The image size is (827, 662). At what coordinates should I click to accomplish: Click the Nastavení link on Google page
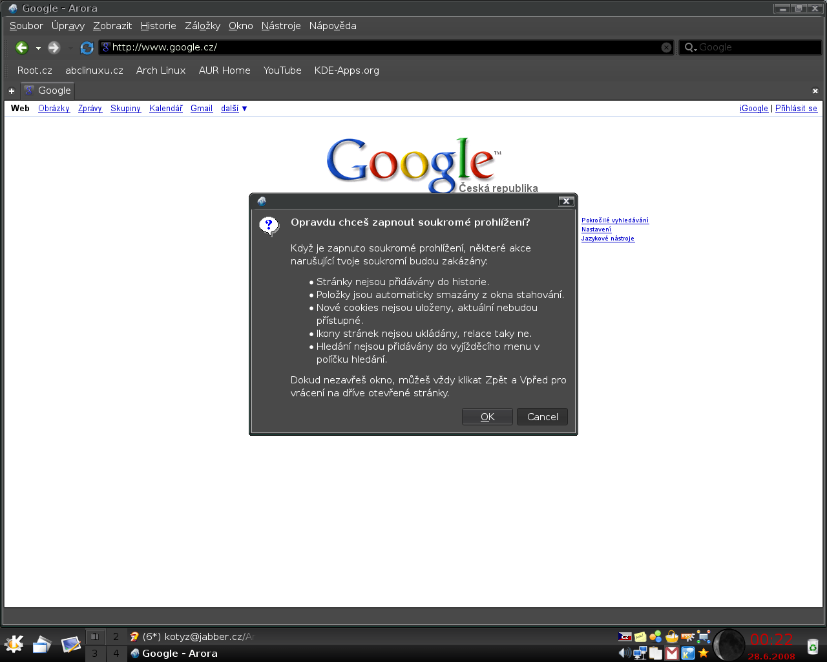(596, 230)
